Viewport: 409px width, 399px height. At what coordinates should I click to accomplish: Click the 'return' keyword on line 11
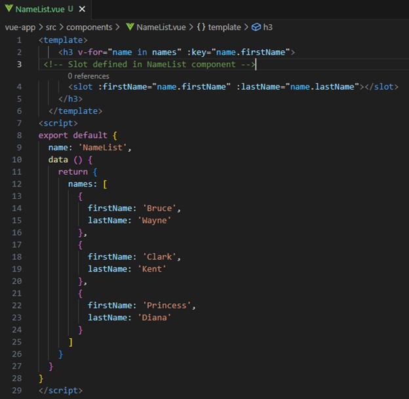click(73, 172)
